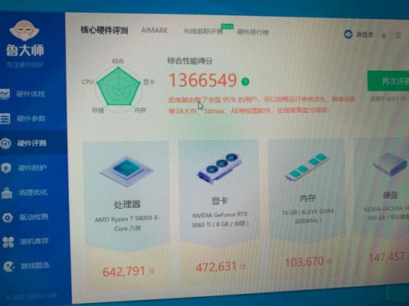Open 清理优化 broom icon in the sidebar
Viewport: 409px width, 306px height.
[x=7, y=193]
